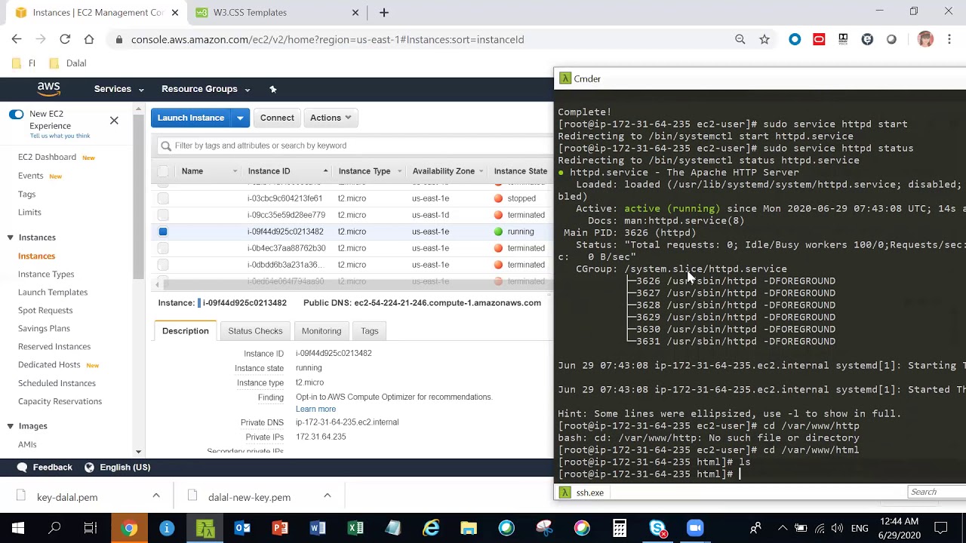Click the instances filter search field
Image resolution: width=966 pixels, height=543 pixels.
355,146
